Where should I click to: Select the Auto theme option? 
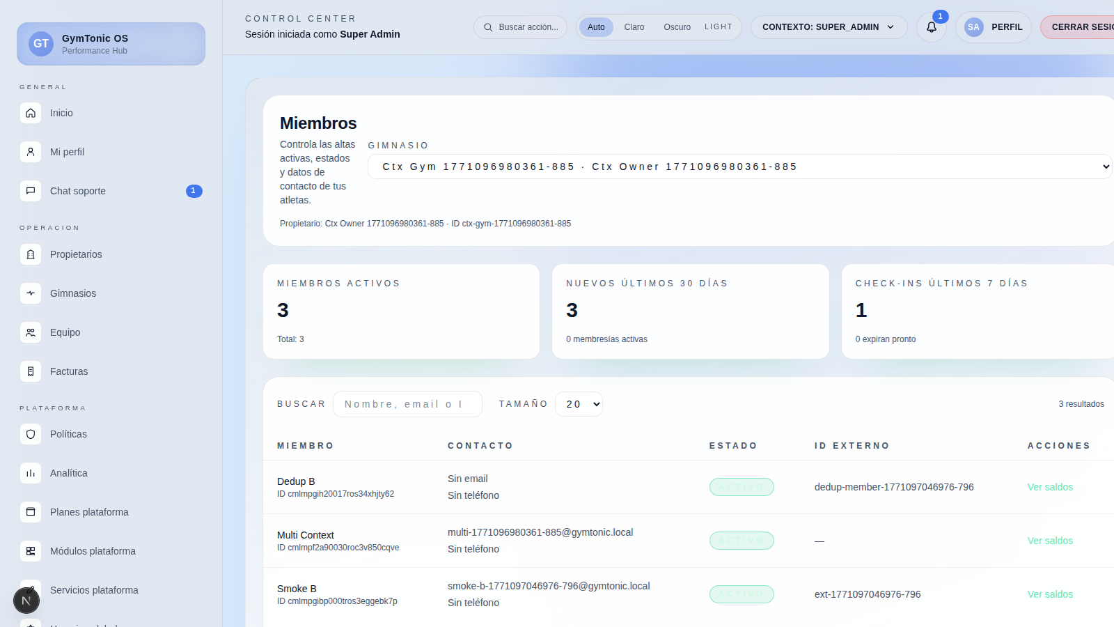coord(595,27)
